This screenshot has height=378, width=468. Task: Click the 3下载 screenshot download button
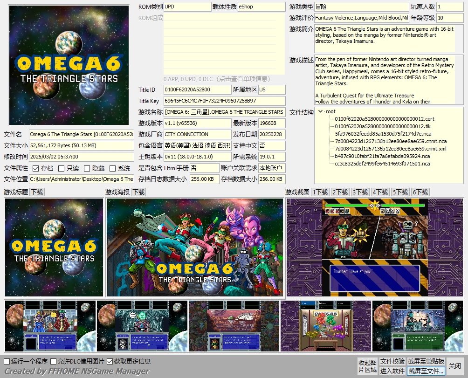pos(360,192)
